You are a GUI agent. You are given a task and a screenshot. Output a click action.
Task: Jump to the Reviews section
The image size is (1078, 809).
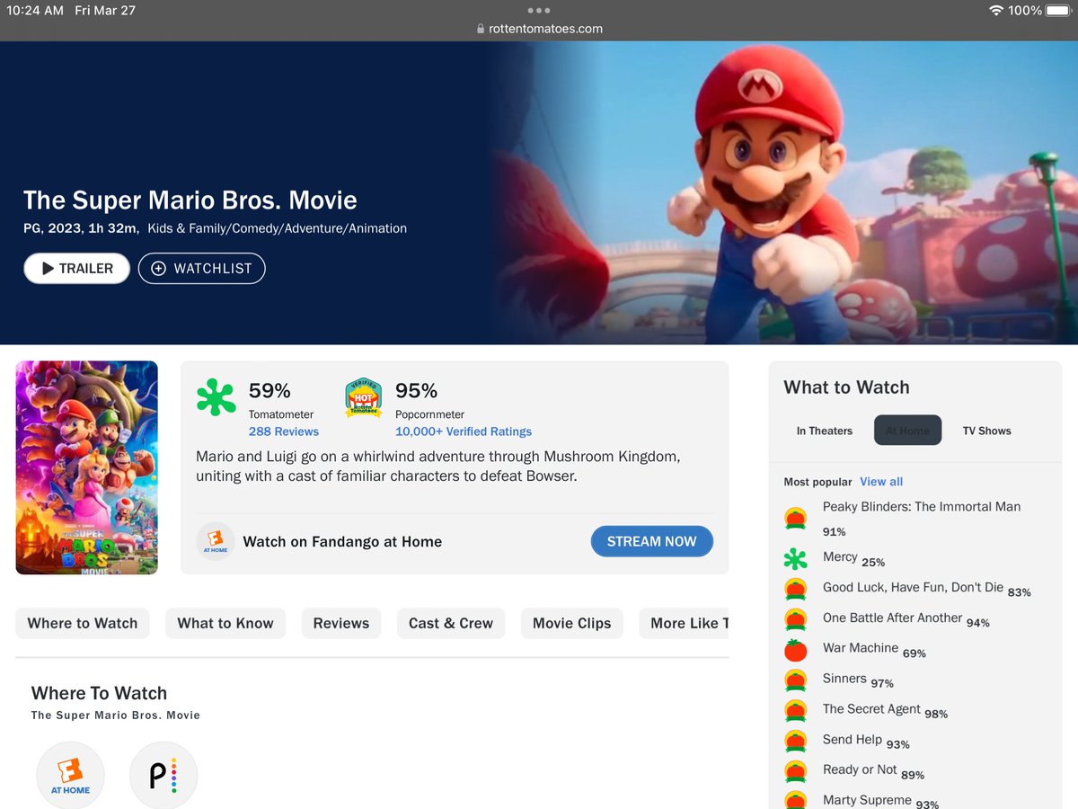341,623
